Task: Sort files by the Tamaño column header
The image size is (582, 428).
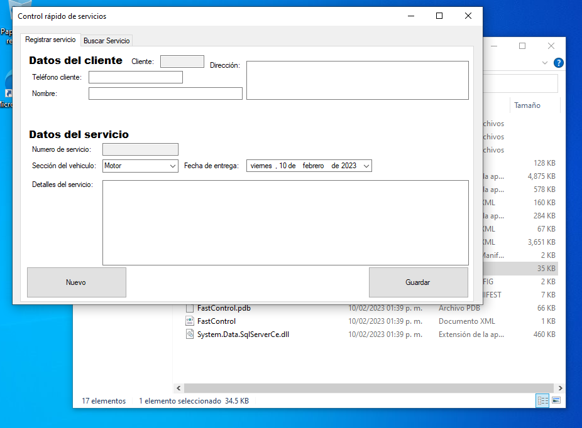Action: point(534,105)
